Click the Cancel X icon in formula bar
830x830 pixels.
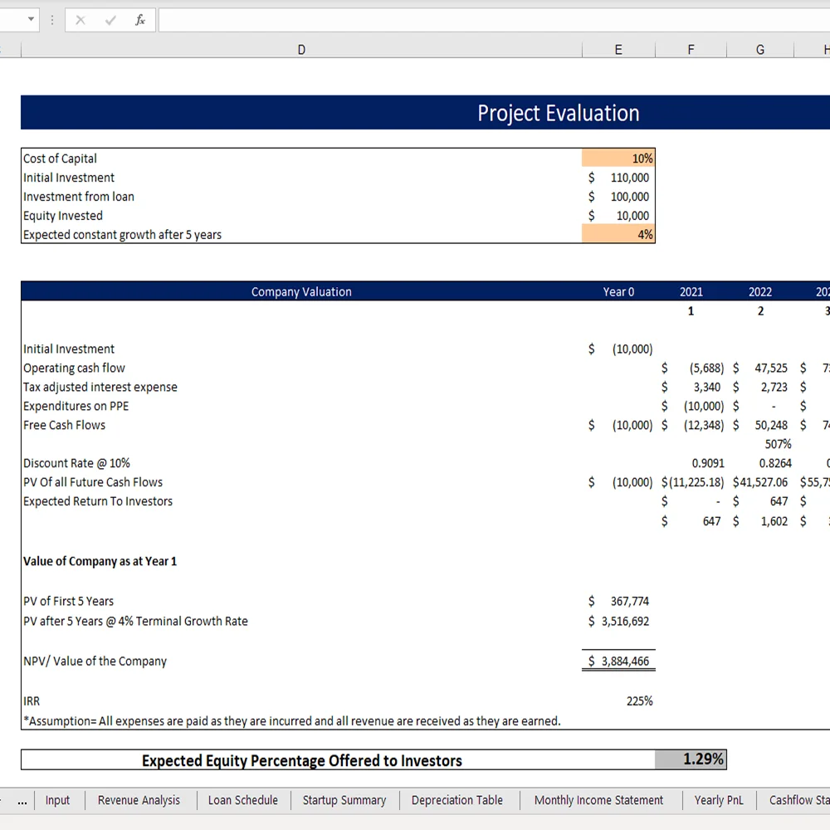(x=81, y=20)
